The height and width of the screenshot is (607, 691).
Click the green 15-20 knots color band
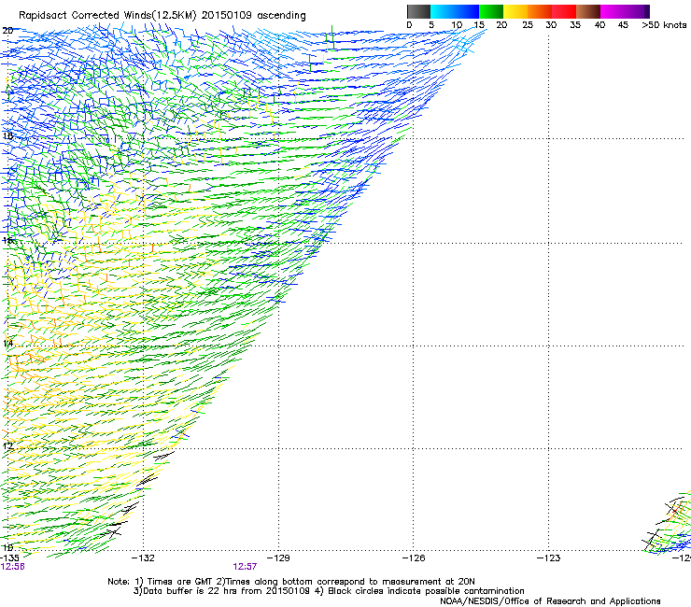pyautogui.click(x=491, y=11)
